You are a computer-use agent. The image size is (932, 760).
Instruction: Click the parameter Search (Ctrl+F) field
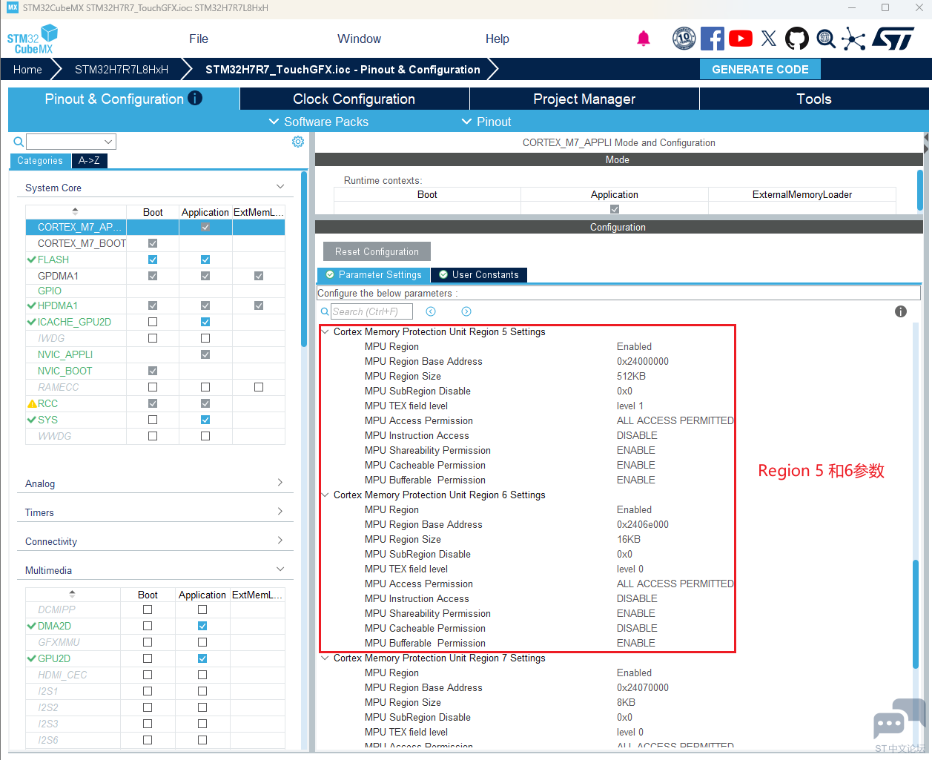tap(371, 311)
